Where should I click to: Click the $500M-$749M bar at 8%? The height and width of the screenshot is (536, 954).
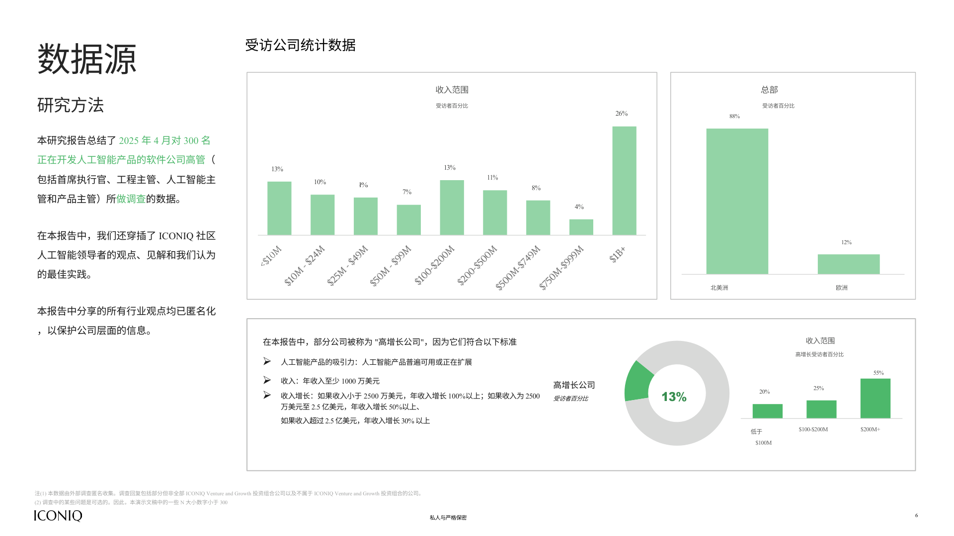pyautogui.click(x=538, y=217)
